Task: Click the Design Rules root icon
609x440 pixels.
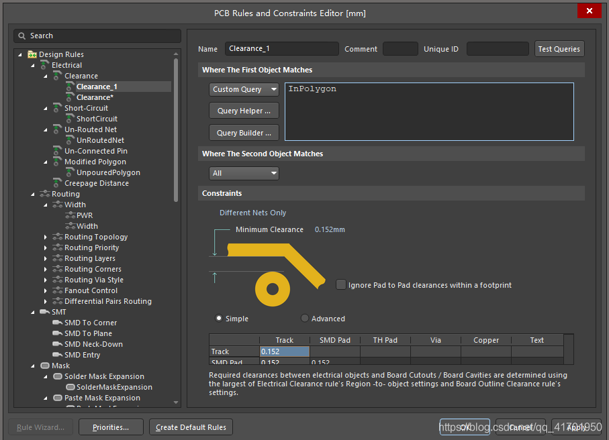Action: 32,54
